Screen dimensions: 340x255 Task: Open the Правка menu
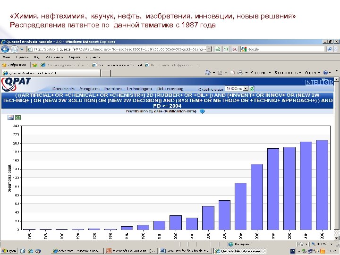22,57
